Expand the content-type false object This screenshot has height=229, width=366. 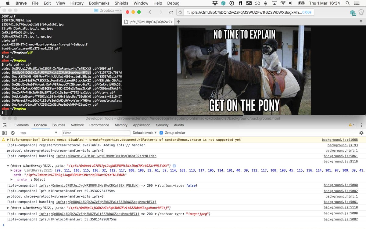click(x=156, y=185)
